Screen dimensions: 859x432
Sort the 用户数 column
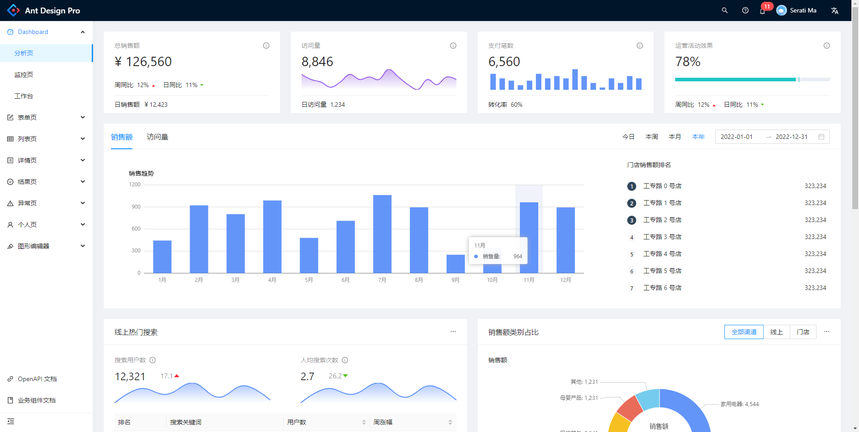364,422
